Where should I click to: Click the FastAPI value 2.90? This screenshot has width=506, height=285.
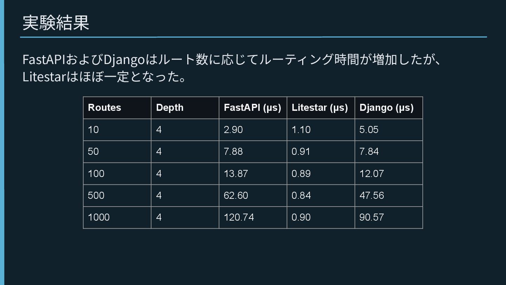click(233, 130)
